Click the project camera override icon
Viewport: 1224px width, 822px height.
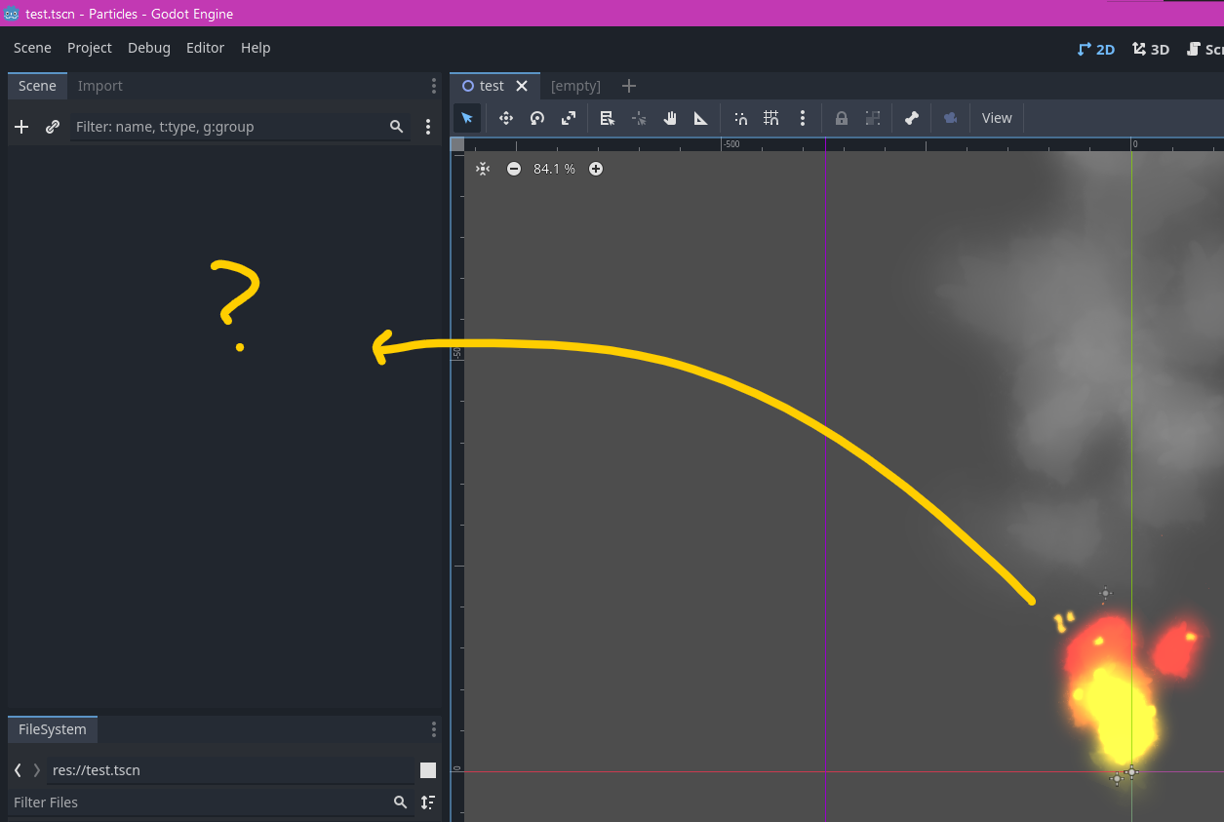point(951,117)
